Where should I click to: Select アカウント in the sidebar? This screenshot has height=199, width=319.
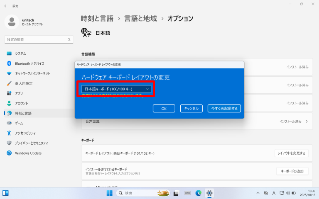click(x=21, y=103)
